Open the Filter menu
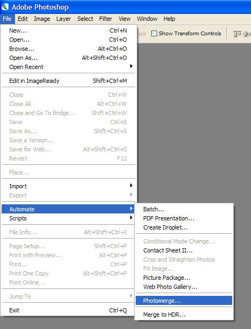This screenshot has width=251, height=329. (x=106, y=19)
